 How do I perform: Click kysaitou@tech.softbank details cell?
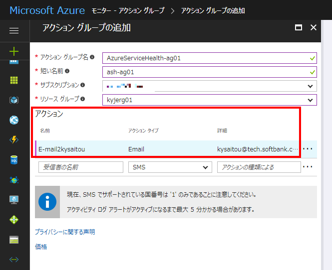(x=258, y=149)
